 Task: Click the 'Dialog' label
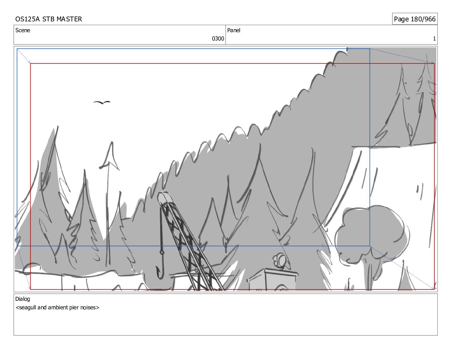tap(23, 299)
